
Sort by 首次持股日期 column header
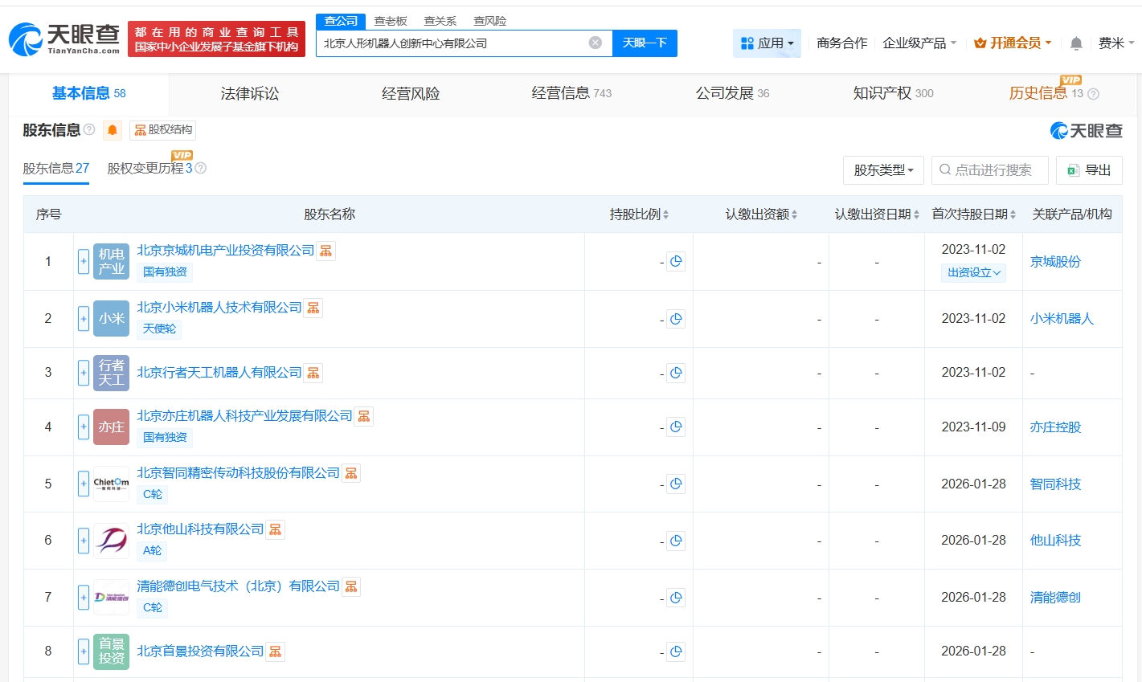973,214
